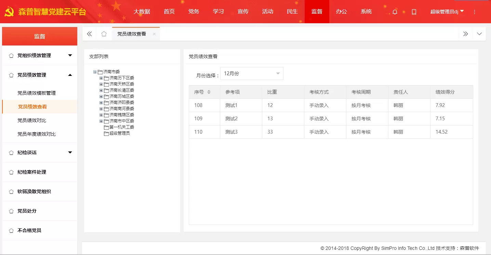
Task: Open the 活动 top menu
Action: (x=268, y=12)
